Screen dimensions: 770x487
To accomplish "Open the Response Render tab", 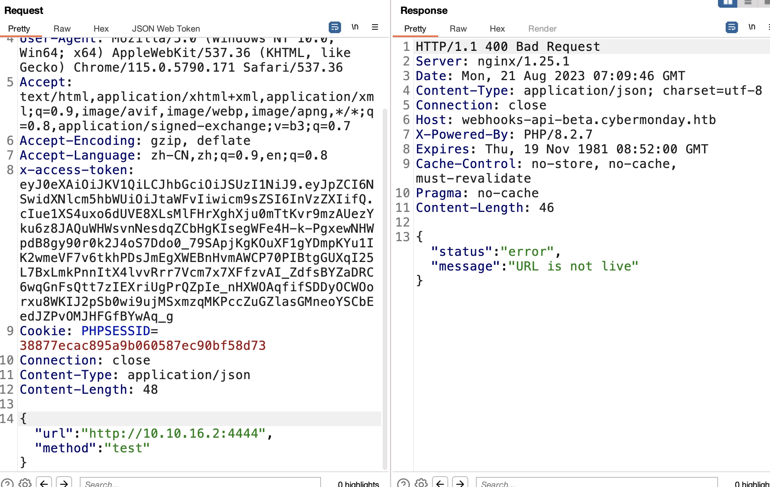I will coord(542,29).
